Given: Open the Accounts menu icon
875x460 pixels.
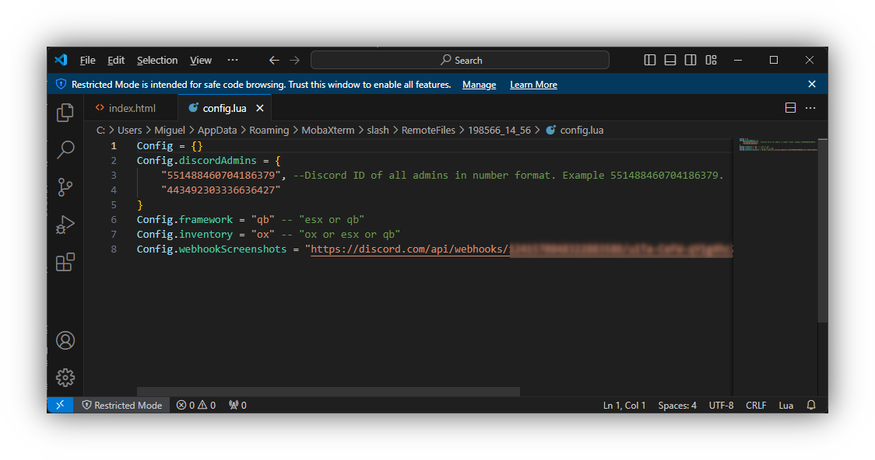Looking at the screenshot, I should (x=65, y=340).
